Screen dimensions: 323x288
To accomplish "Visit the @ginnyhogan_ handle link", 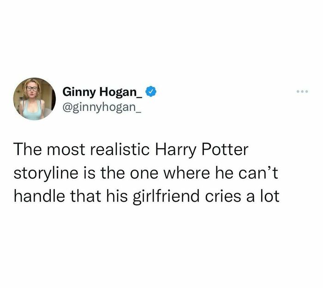I will (x=102, y=107).
